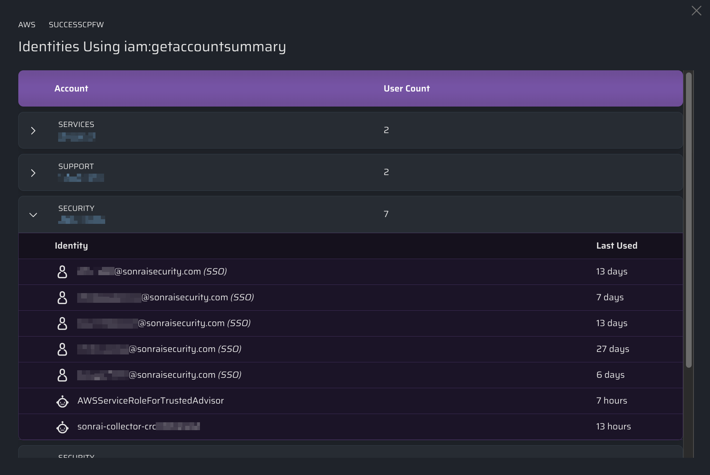Click the Last Used column header
Viewport: 710px width, 475px height.
click(x=616, y=246)
